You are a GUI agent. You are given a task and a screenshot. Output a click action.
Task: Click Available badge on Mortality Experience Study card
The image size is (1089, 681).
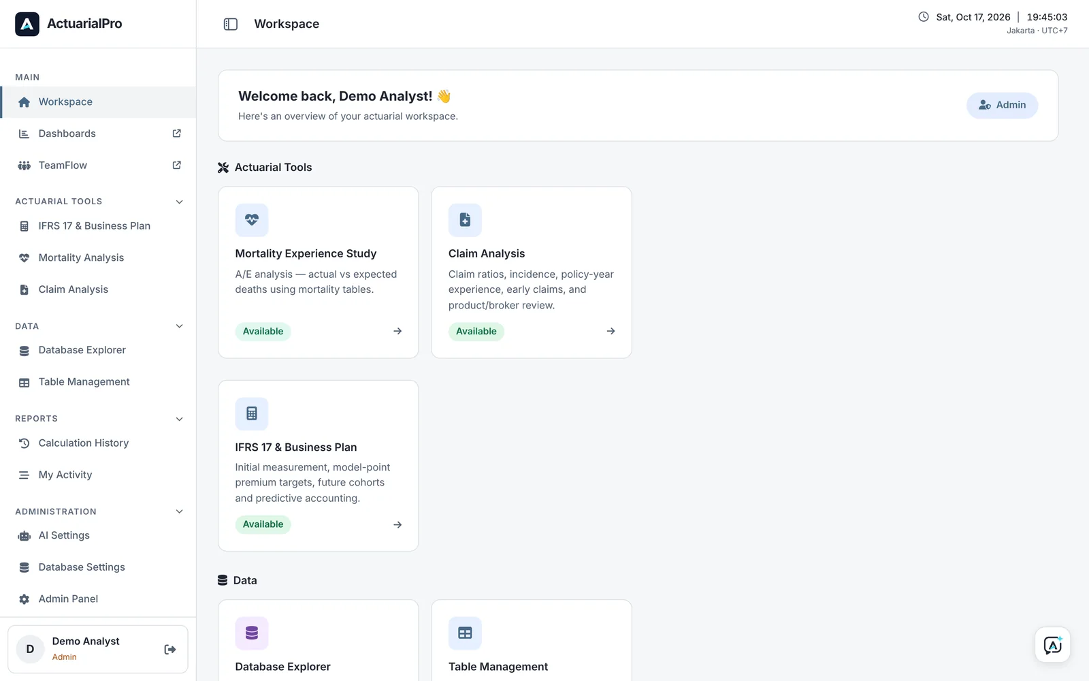(263, 331)
